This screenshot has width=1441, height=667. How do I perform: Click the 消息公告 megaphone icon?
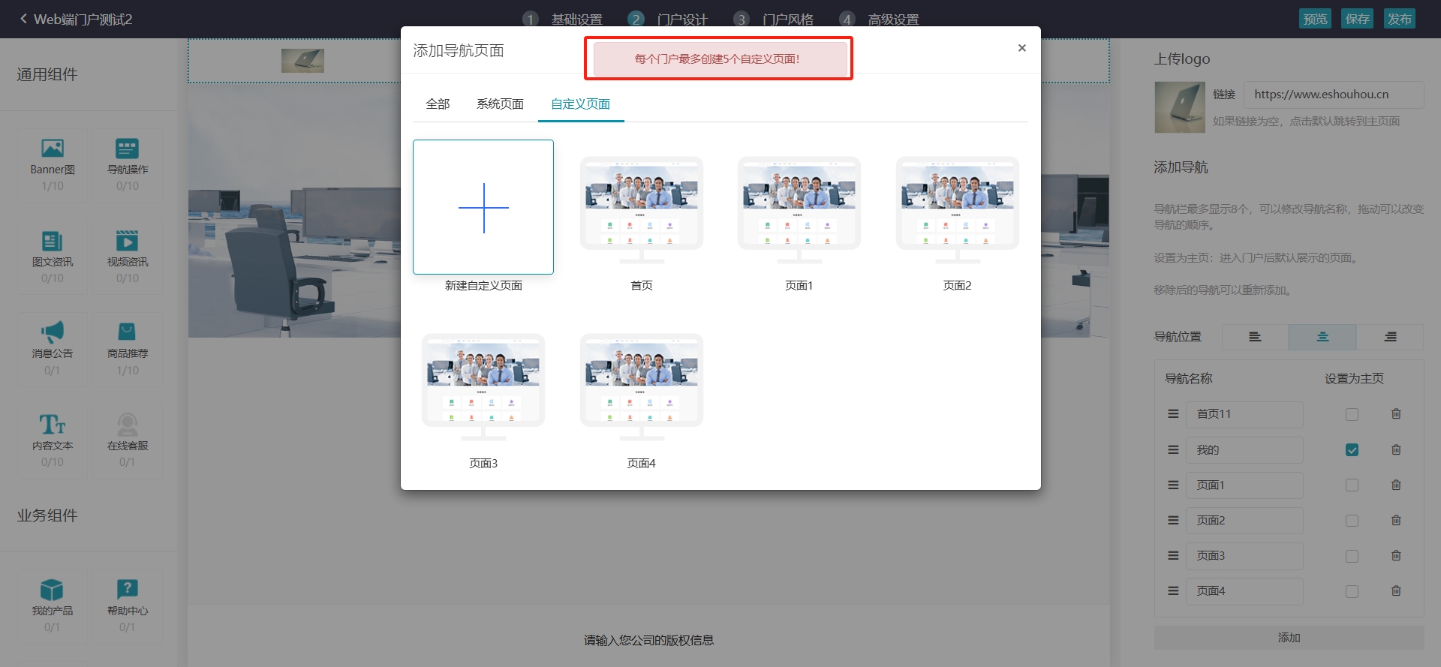click(53, 332)
